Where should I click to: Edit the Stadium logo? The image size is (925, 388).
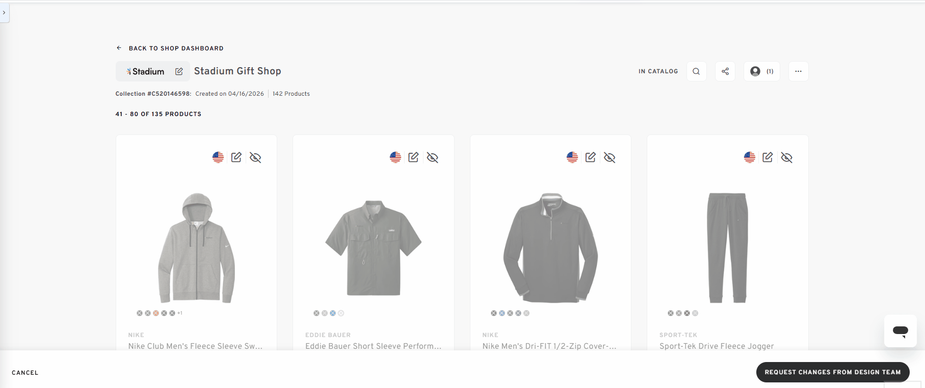[179, 71]
